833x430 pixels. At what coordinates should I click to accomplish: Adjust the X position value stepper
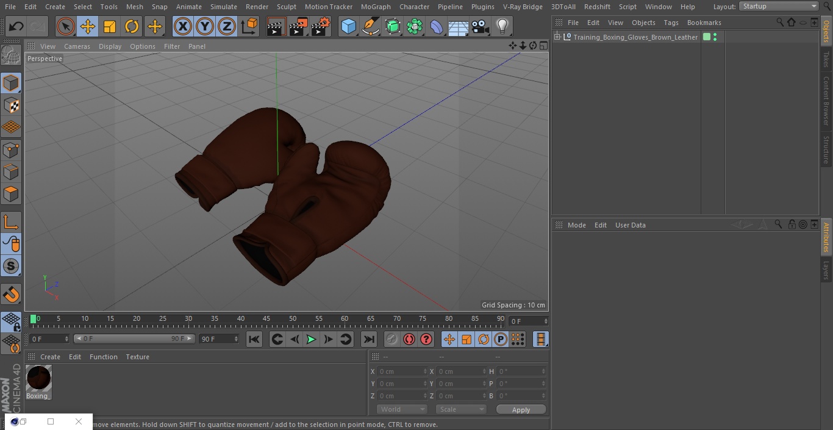(425, 371)
